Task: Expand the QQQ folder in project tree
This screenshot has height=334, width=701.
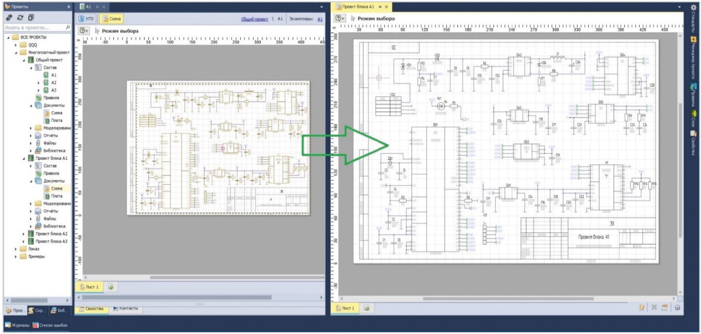Action: [16, 45]
